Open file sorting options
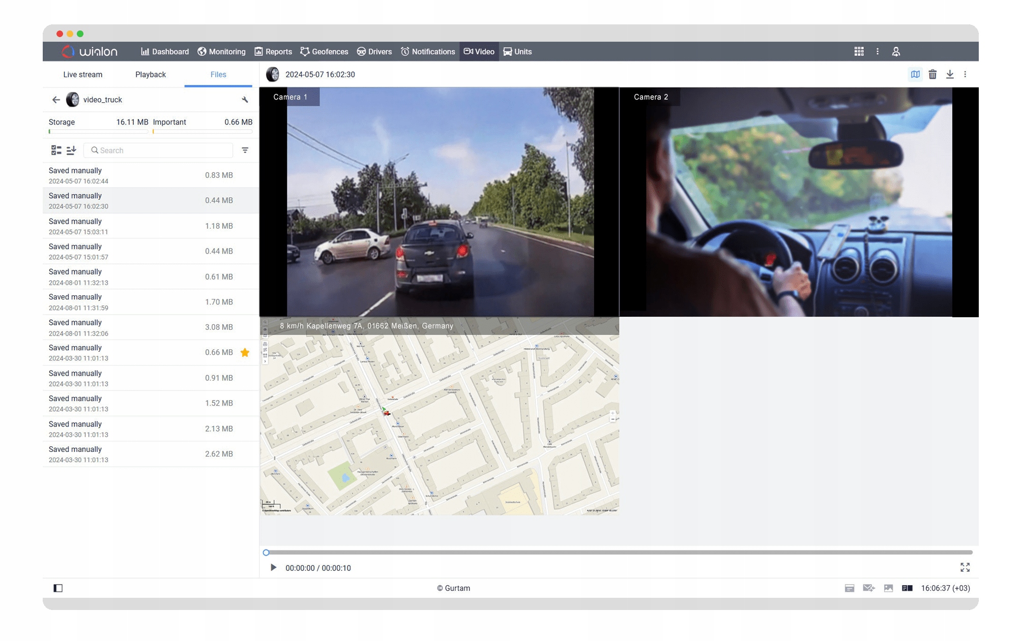 coord(71,150)
